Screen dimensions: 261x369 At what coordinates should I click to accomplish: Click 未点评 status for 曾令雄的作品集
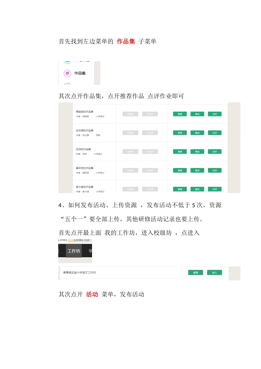click(150, 189)
